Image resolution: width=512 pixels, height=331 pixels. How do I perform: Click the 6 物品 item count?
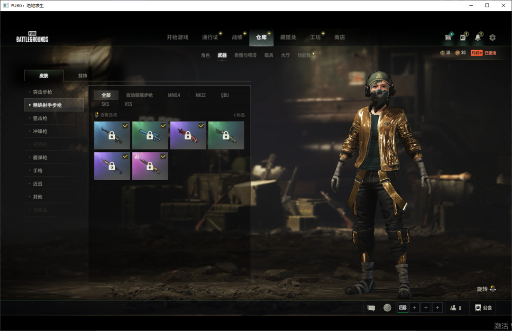(x=239, y=115)
